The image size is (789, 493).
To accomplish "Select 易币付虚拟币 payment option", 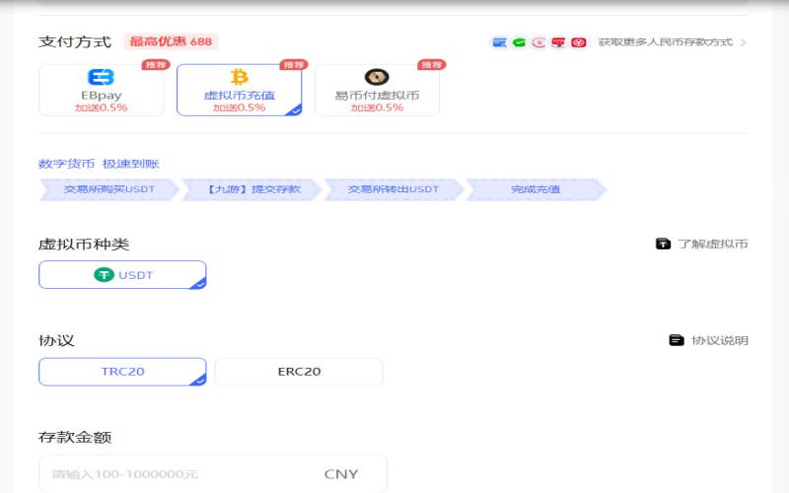I will pyautogui.click(x=377, y=90).
